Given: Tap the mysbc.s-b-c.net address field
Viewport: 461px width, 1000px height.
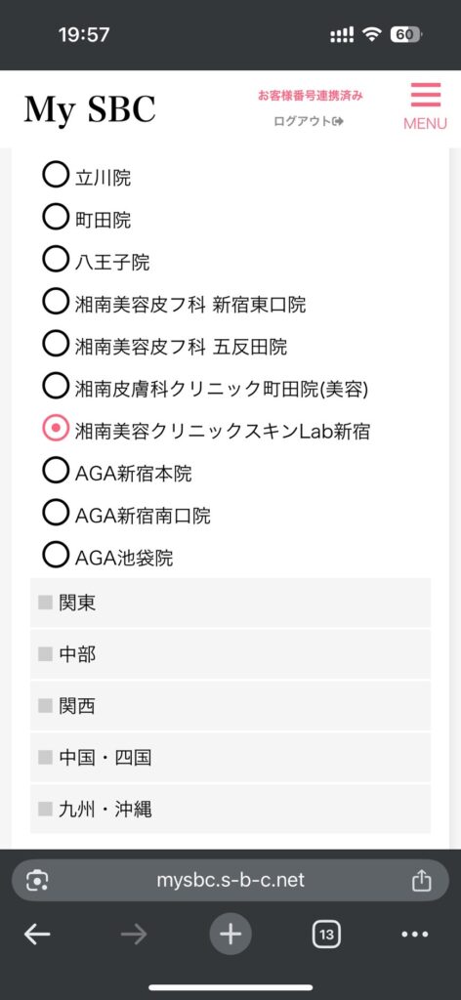Looking at the screenshot, I should (x=230, y=881).
